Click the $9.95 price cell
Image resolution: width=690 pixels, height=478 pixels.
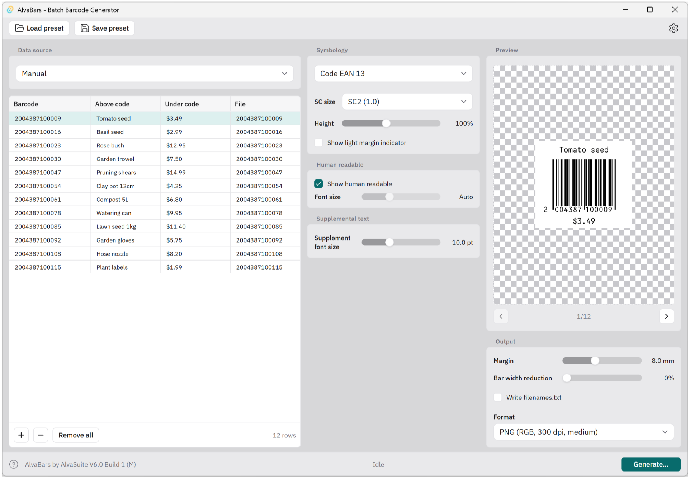click(x=195, y=213)
